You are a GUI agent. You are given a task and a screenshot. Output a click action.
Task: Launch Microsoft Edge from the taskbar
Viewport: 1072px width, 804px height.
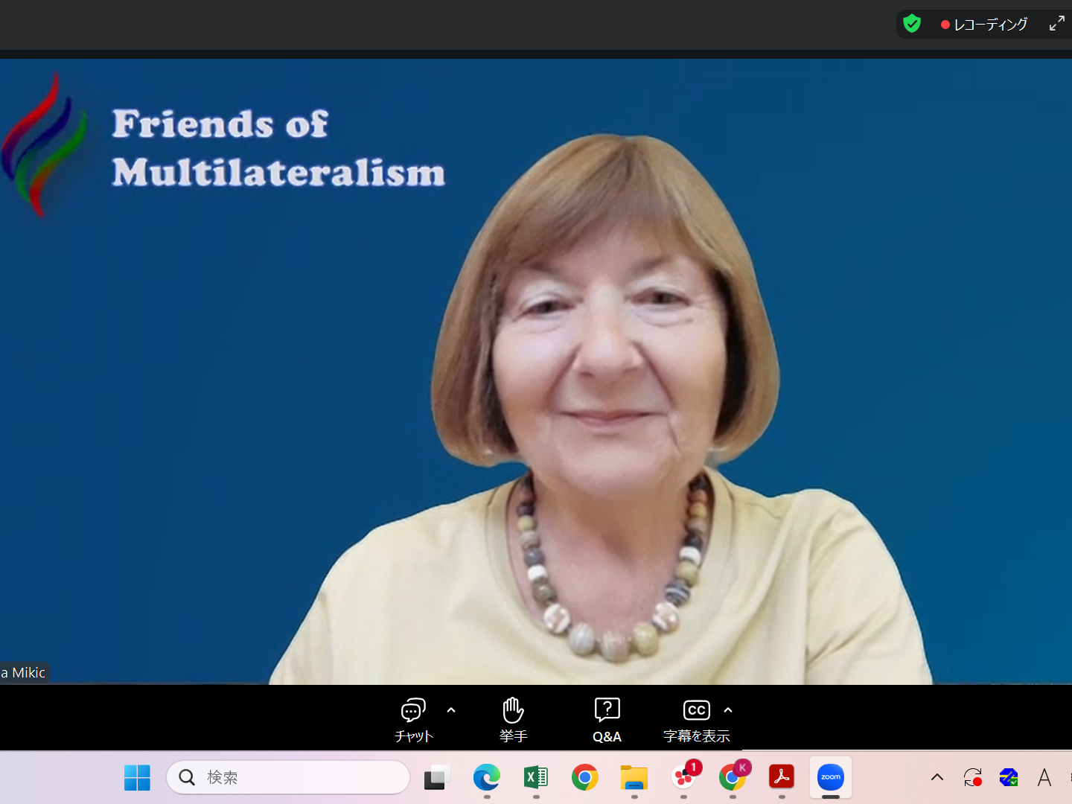pos(487,778)
